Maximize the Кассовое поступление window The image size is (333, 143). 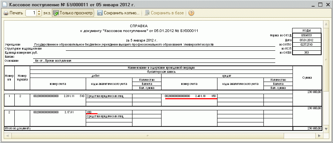pyautogui.click(x=320, y=4)
